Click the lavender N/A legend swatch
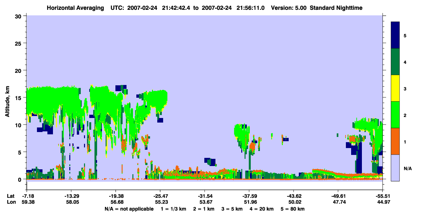Screen dimensions: 425x218 (395, 168)
